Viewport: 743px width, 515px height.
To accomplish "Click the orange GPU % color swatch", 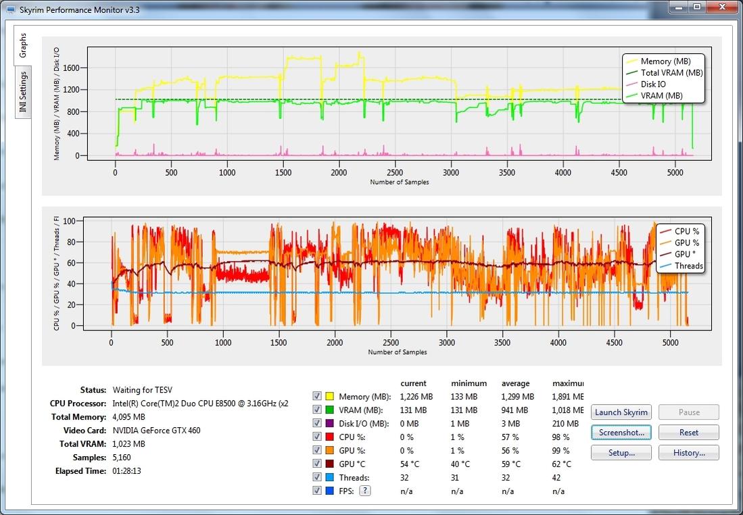I will pyautogui.click(x=330, y=450).
